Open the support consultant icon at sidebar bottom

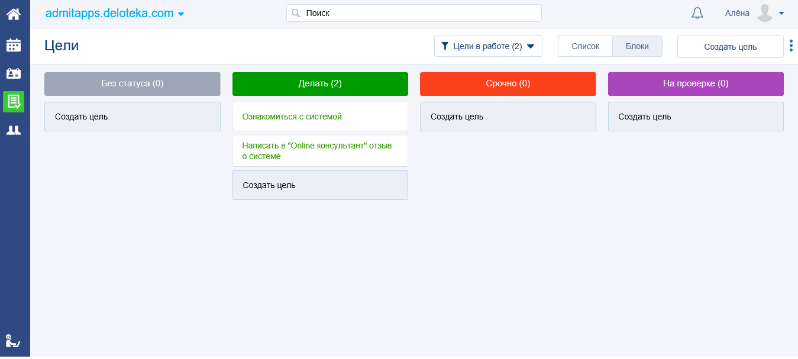click(x=13, y=341)
